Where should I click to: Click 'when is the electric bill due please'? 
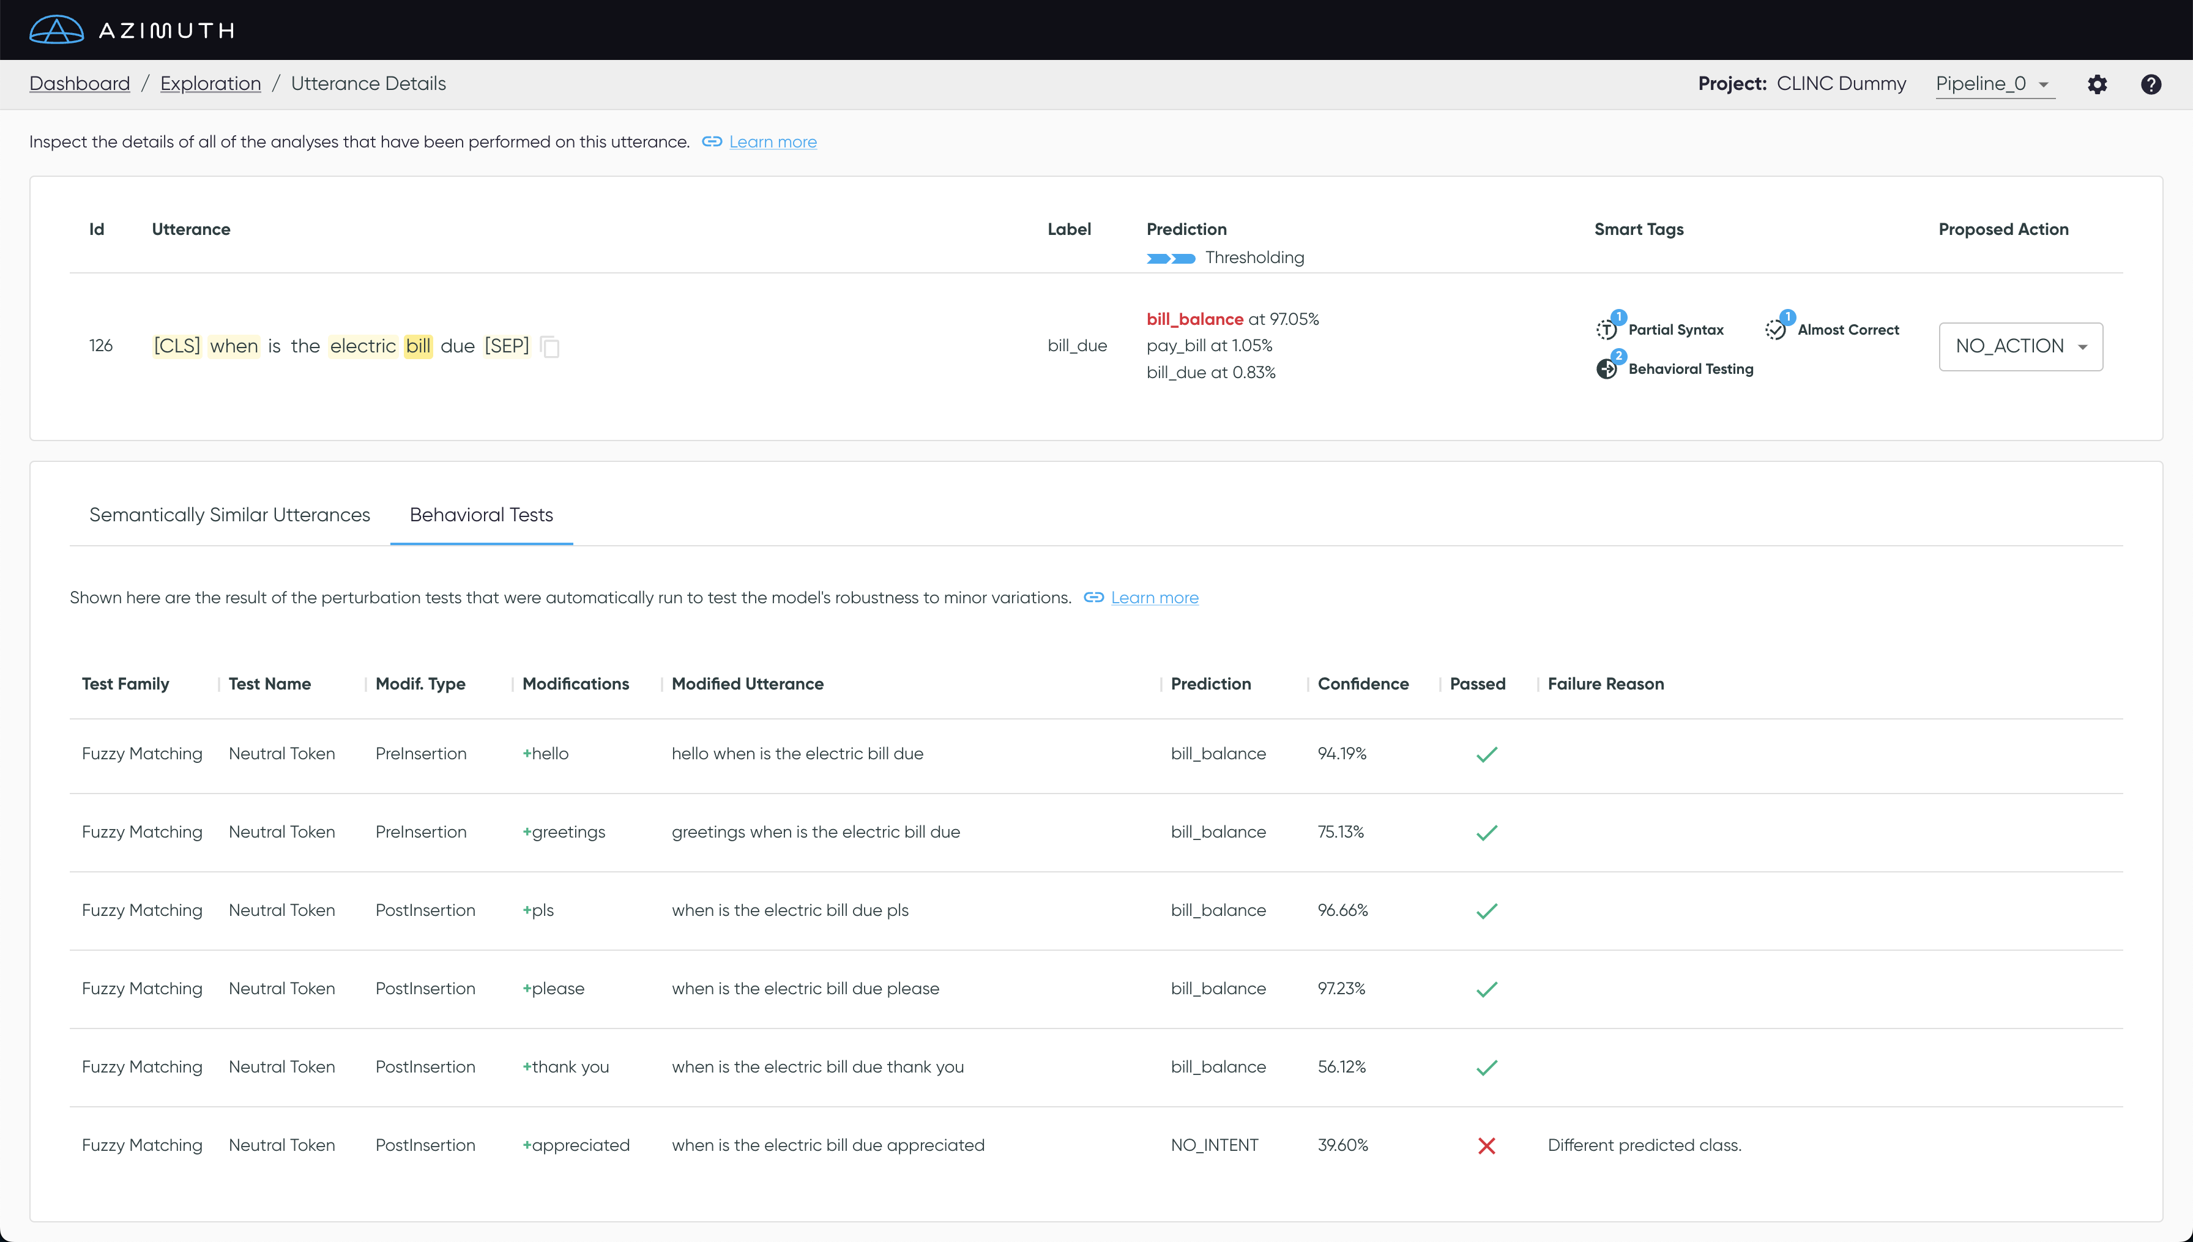point(805,989)
